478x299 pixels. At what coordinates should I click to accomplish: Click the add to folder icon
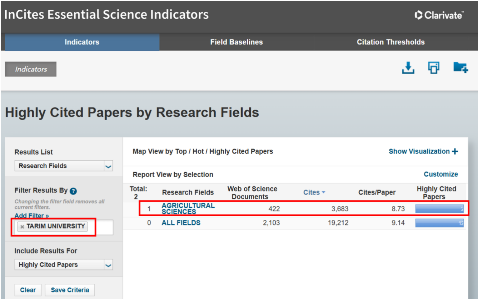460,67
